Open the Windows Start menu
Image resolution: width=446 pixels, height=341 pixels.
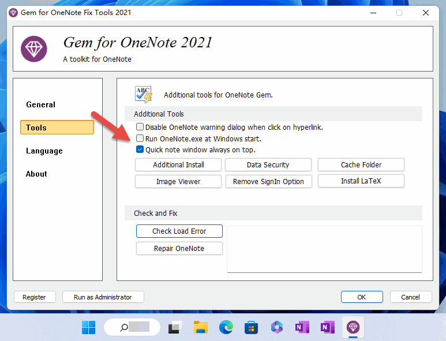tap(88, 327)
